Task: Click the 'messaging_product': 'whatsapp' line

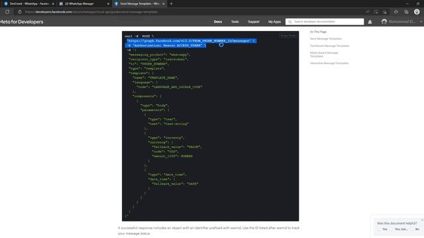Action: click(159, 55)
